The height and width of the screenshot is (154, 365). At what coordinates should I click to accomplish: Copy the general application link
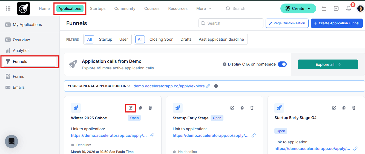[x=208, y=86]
